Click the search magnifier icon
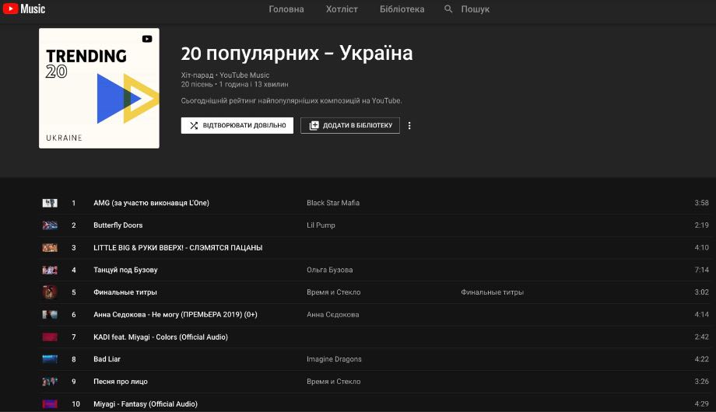 pos(448,9)
